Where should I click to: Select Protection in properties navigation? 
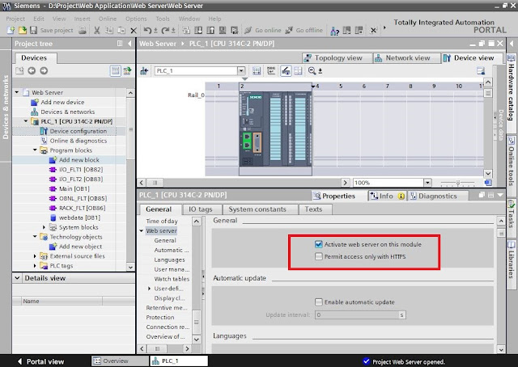(160, 317)
